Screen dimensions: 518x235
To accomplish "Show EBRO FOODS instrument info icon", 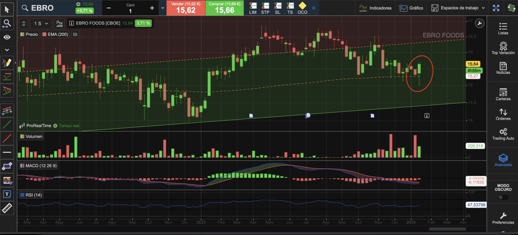I will pos(71,23).
